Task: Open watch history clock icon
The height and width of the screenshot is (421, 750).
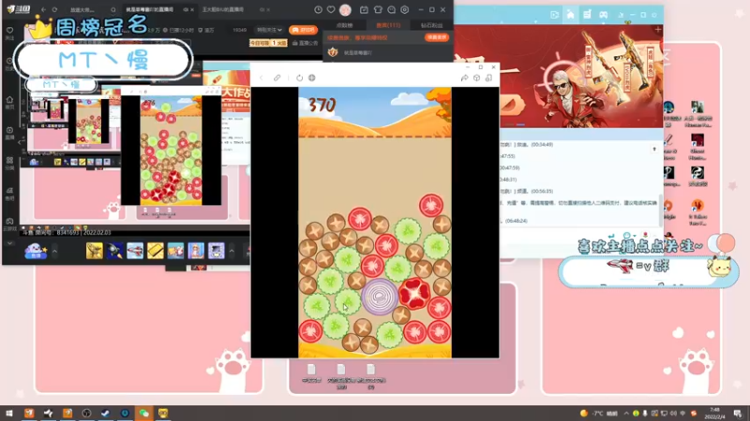Action: [x=318, y=9]
